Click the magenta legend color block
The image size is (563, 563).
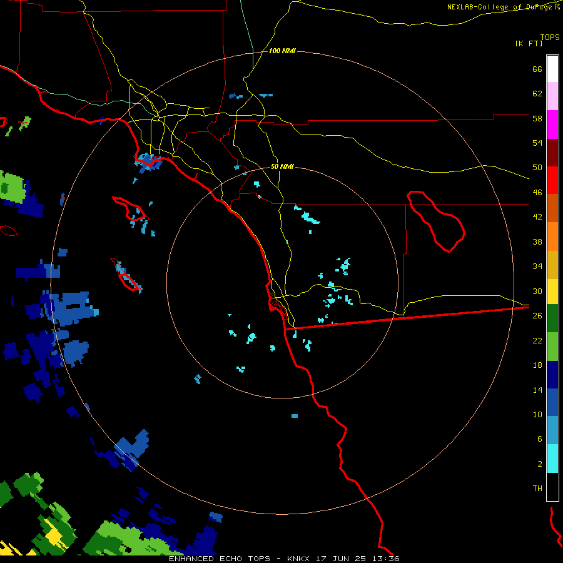552,124
